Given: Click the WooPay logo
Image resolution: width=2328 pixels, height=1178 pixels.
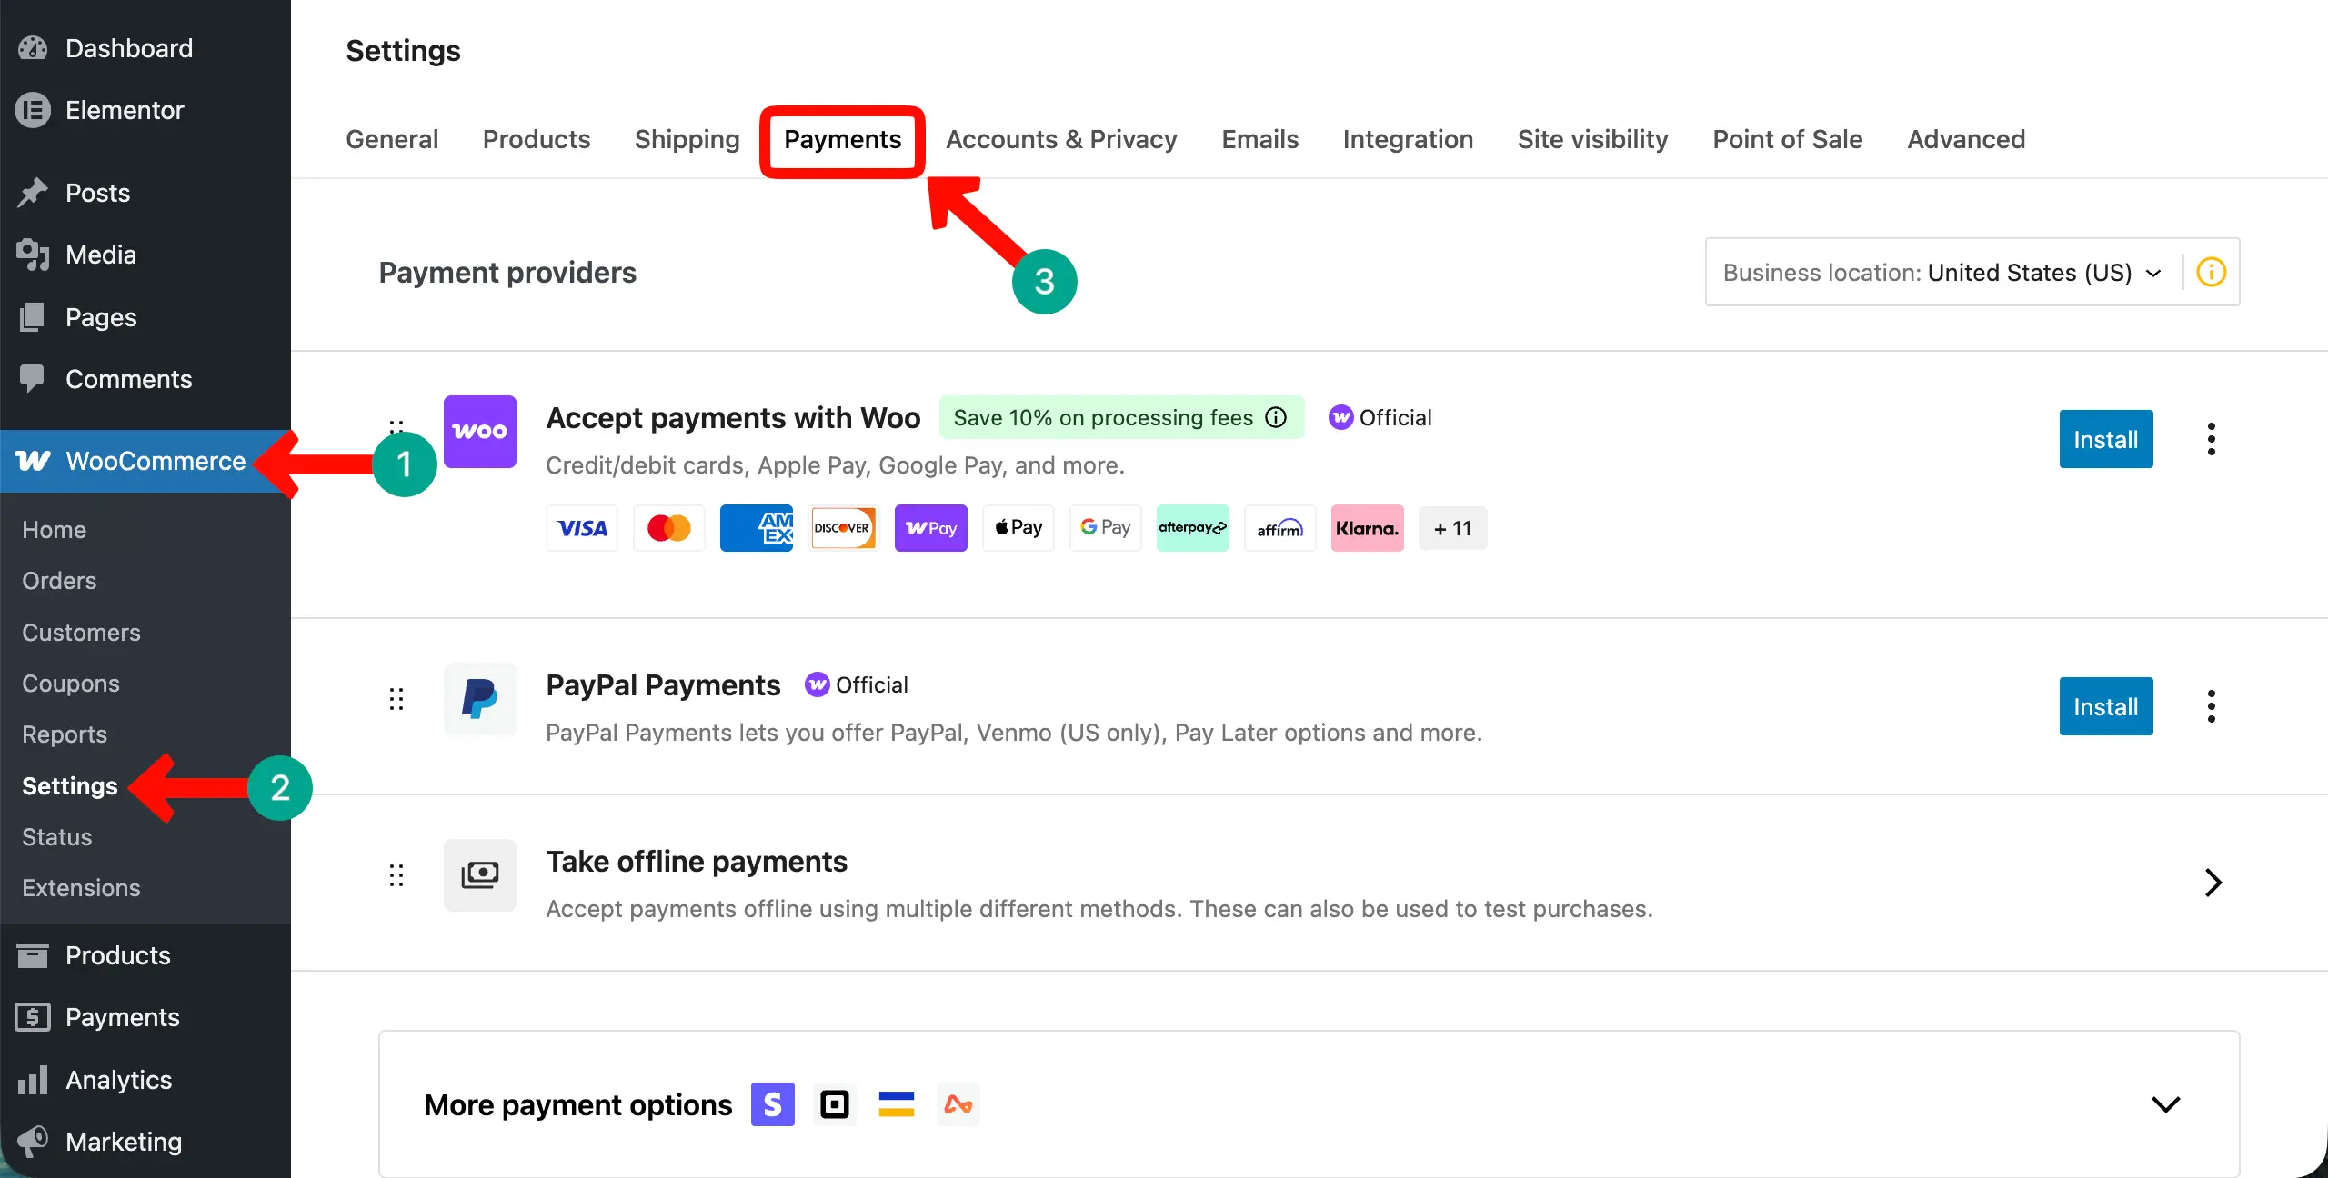Looking at the screenshot, I should click(x=931, y=528).
